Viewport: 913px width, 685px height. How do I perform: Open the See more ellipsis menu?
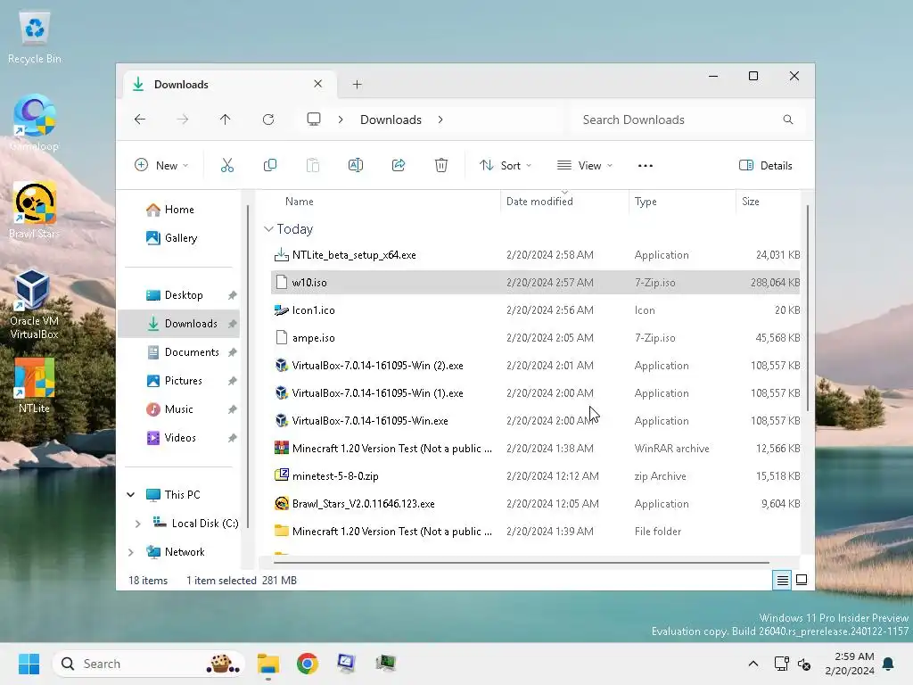tap(646, 165)
